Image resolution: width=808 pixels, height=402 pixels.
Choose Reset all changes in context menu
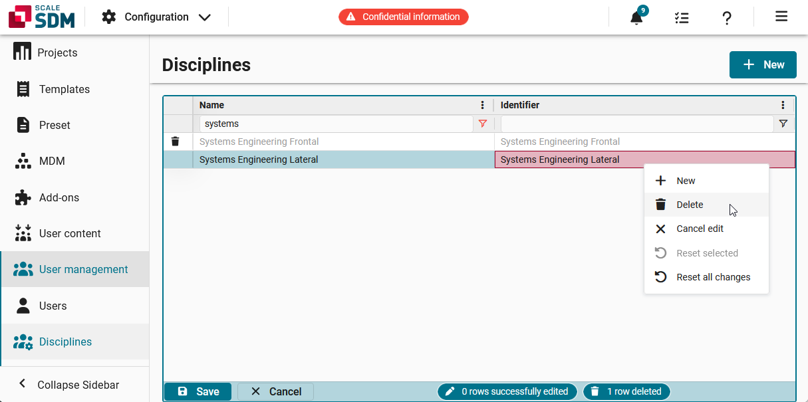point(706,277)
